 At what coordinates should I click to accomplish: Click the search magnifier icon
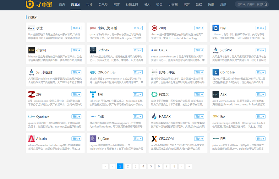point(265,4)
